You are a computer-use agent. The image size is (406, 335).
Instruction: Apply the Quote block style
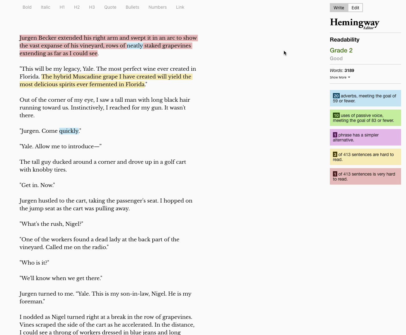tap(110, 7)
